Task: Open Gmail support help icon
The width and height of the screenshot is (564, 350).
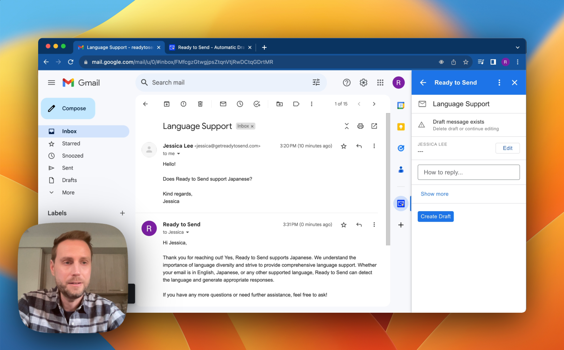Action: (x=347, y=83)
